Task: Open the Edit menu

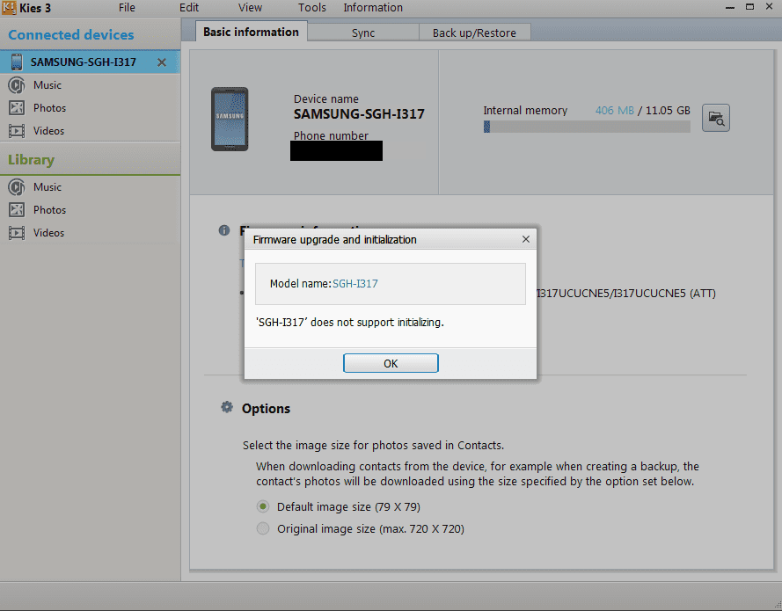Action: tap(189, 8)
